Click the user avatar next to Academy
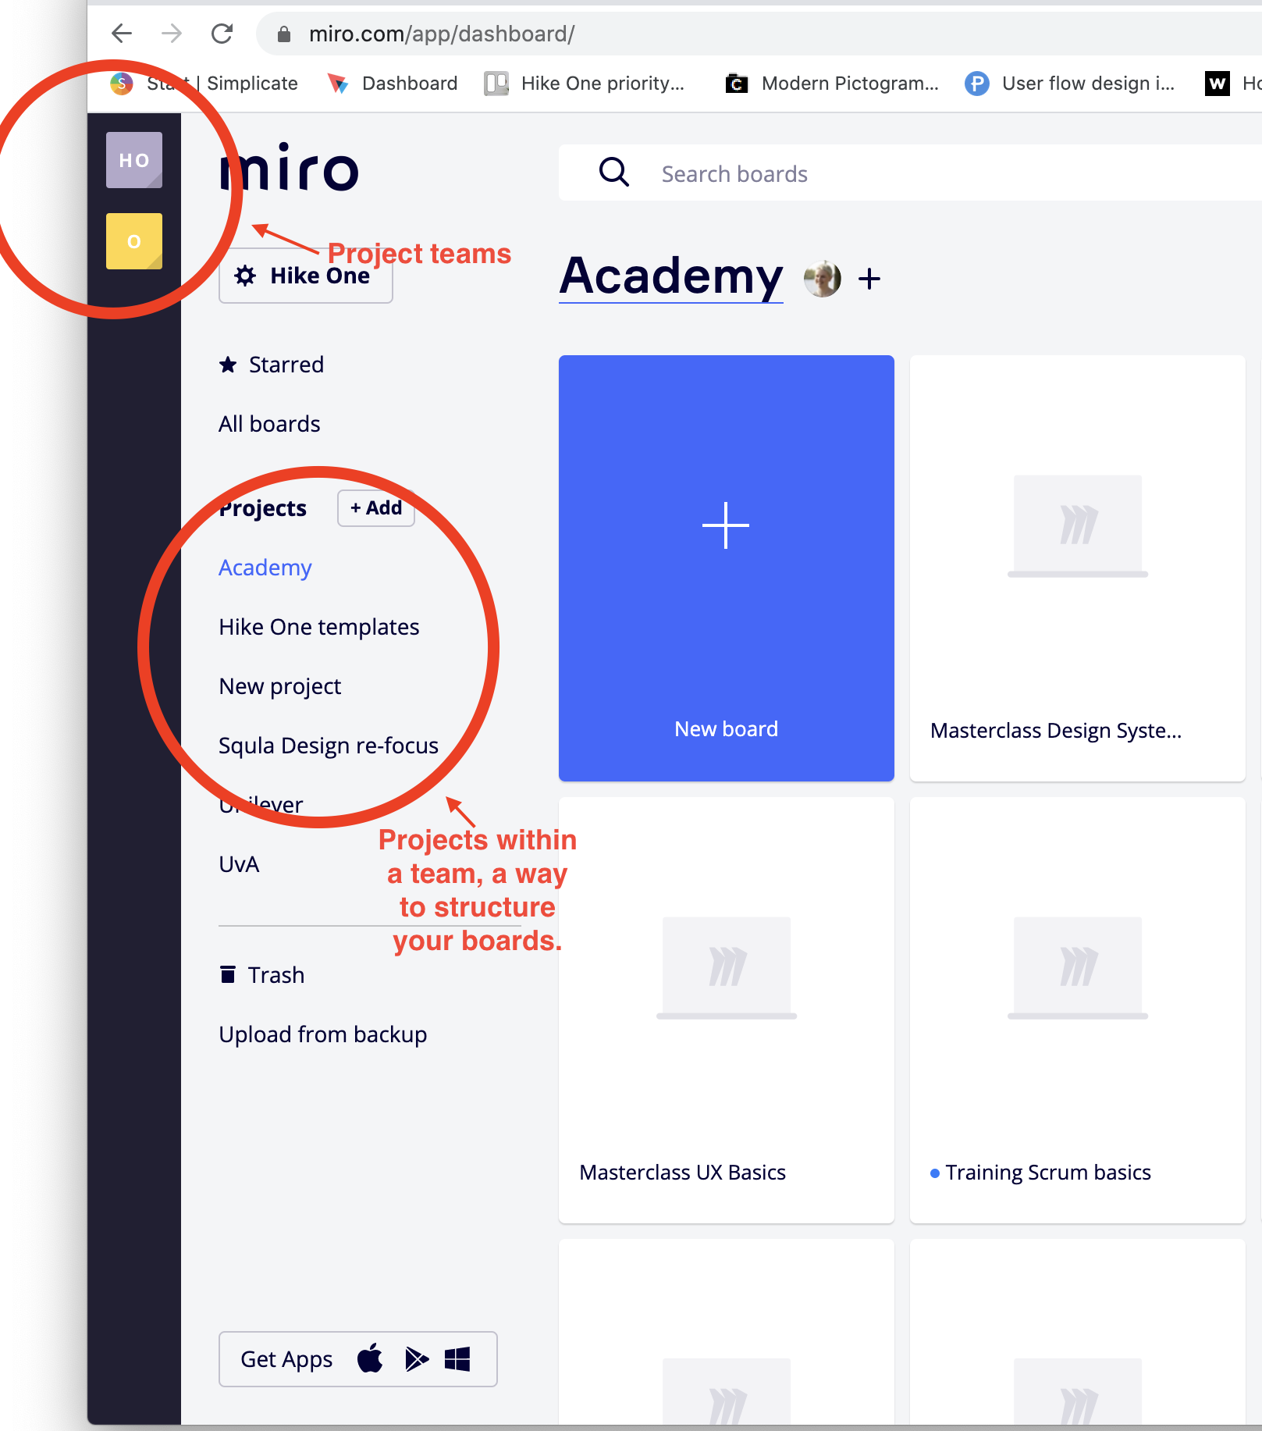 823,277
